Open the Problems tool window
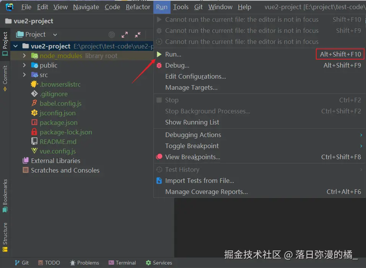Image resolution: width=366 pixels, height=268 pixels. point(85,263)
